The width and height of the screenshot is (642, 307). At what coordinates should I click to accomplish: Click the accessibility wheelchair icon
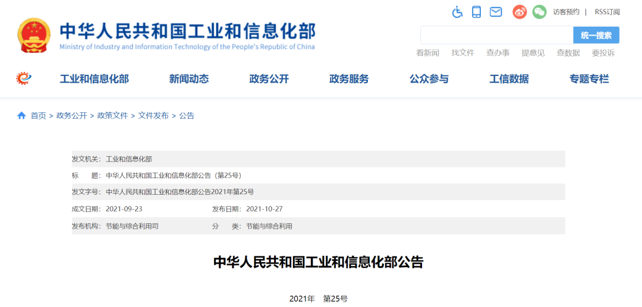tap(457, 12)
